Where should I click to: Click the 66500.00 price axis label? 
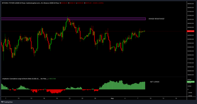pyautogui.click(x=190, y=19)
